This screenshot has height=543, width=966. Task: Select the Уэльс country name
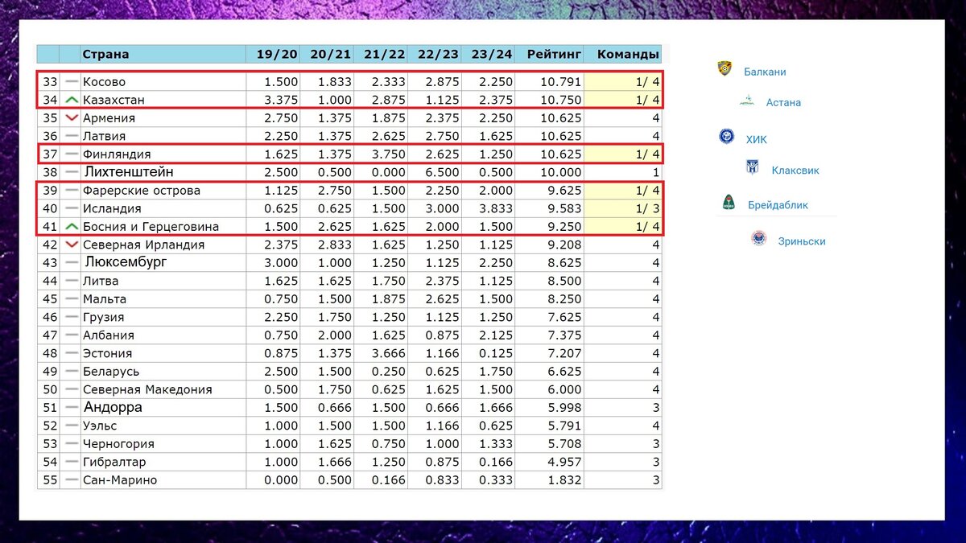pyautogui.click(x=100, y=426)
